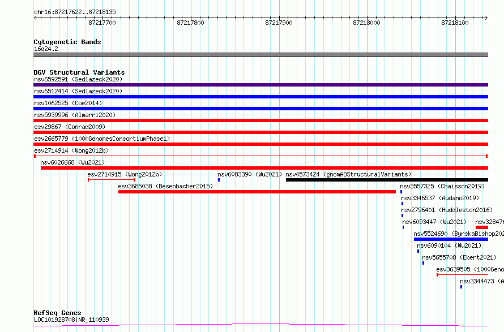Image resolution: width=504 pixels, height=332 pixels.
Task: Click ruler position 87217900
Action: click(x=279, y=23)
